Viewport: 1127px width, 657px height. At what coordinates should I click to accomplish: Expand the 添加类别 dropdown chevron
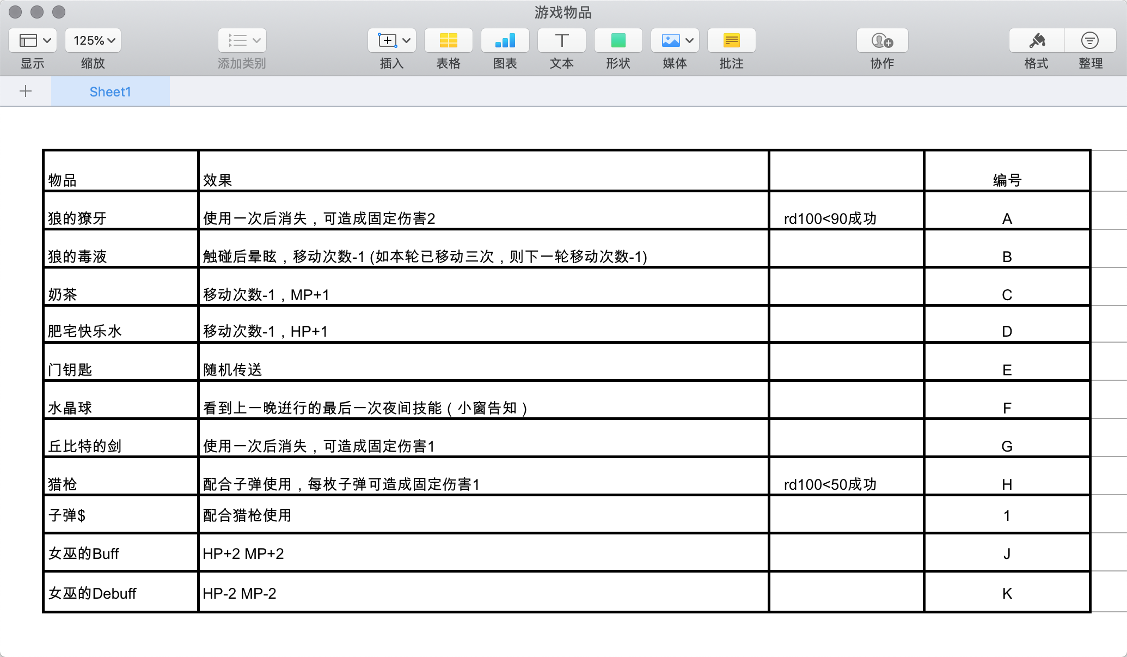(x=256, y=40)
